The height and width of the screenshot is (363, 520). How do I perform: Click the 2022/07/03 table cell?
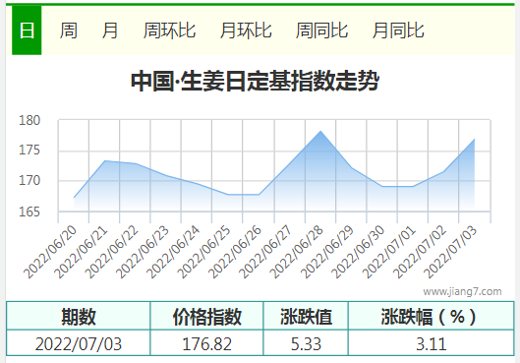pos(79,343)
